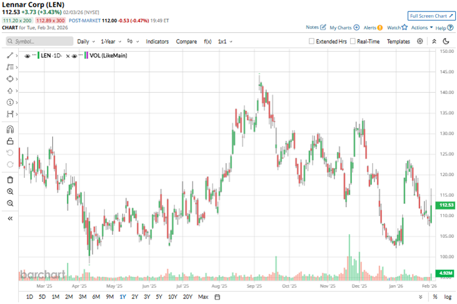Viewport: 457px width, 304px height.
Task: Add to My Charts plus icon
Action: tap(357, 27)
